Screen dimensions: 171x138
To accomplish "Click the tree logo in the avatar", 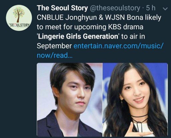I will click(x=19, y=14).
